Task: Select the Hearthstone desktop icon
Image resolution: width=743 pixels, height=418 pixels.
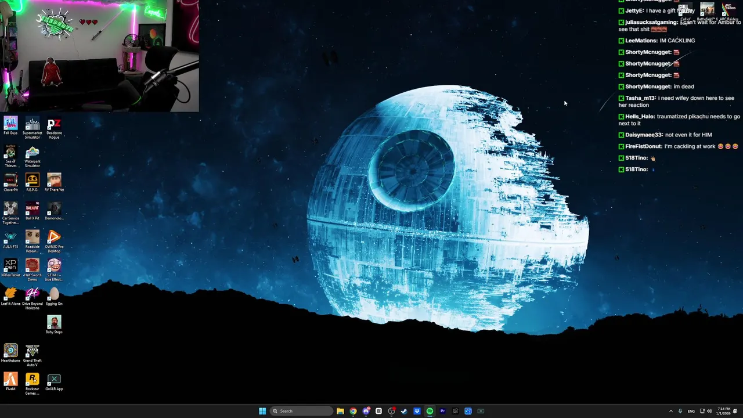Action: pos(10,354)
